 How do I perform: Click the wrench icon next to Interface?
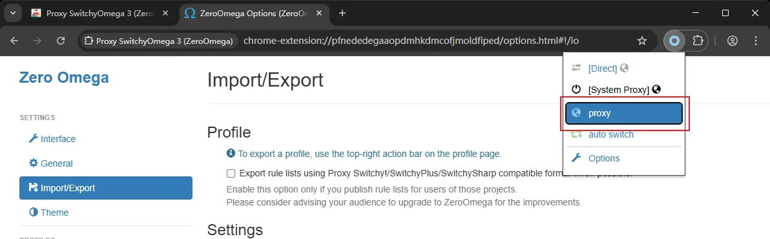[34, 138]
